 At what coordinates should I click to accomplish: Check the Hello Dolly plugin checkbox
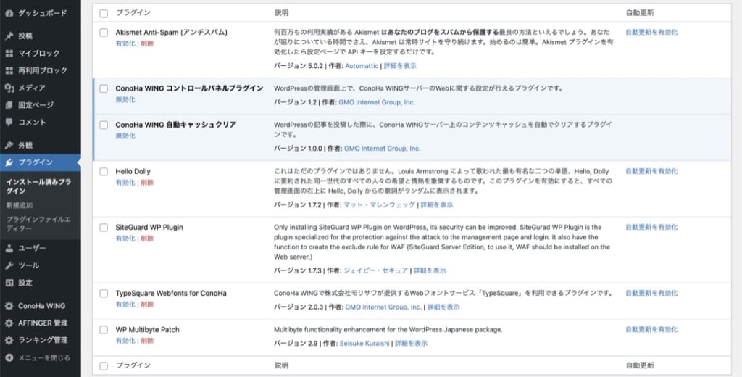coord(104,171)
